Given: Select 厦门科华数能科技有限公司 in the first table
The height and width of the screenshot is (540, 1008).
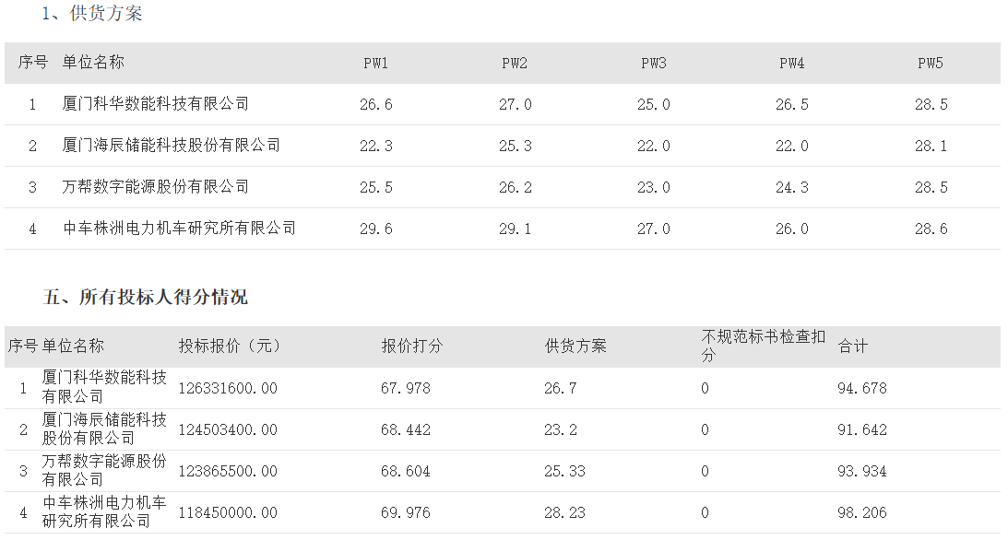Looking at the screenshot, I should 156,104.
